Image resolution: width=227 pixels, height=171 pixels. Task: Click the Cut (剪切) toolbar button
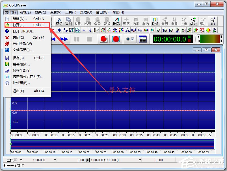click(x=59, y=21)
